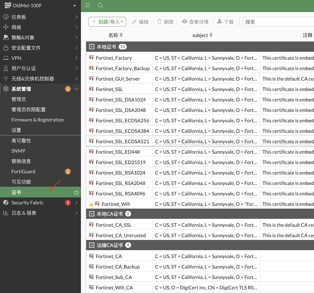Click the wifi icon beside 无线&交换机控制器
The width and height of the screenshot is (314, 293).
[6, 78]
